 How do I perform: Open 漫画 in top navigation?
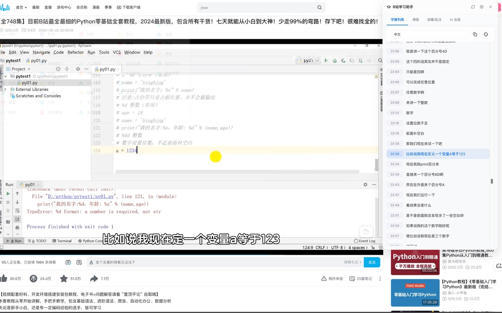click(96, 7)
